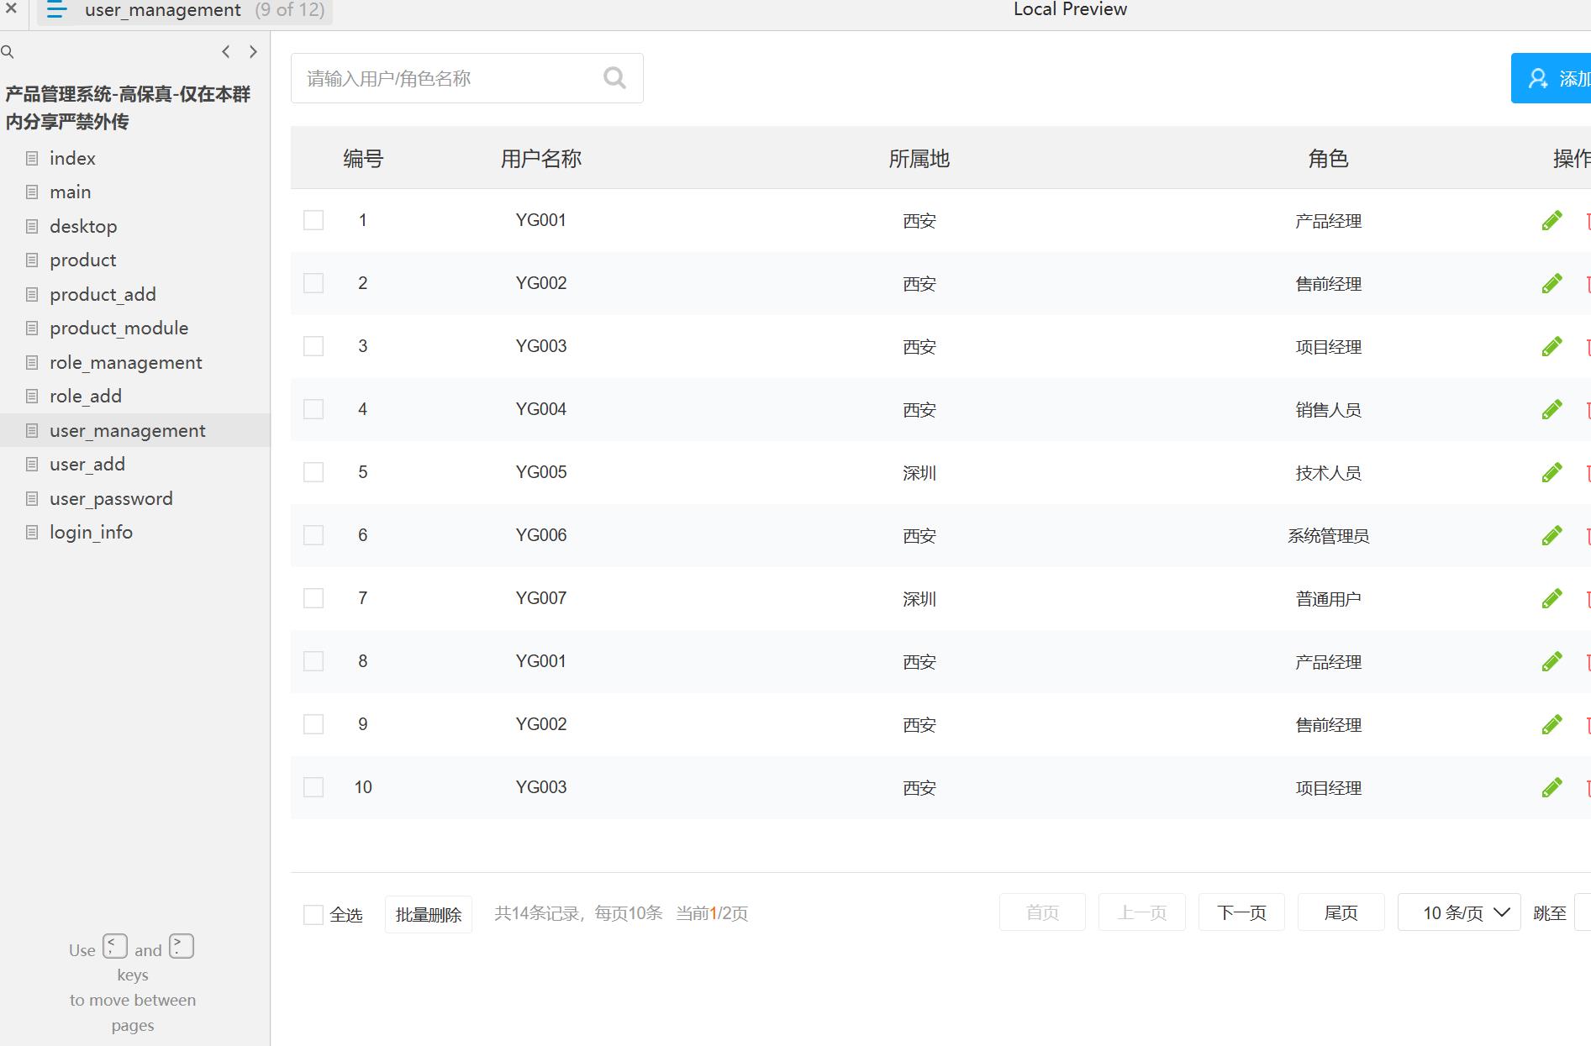Edit row 4 YG004 with the green pencil
The height and width of the screenshot is (1046, 1591).
point(1551,409)
